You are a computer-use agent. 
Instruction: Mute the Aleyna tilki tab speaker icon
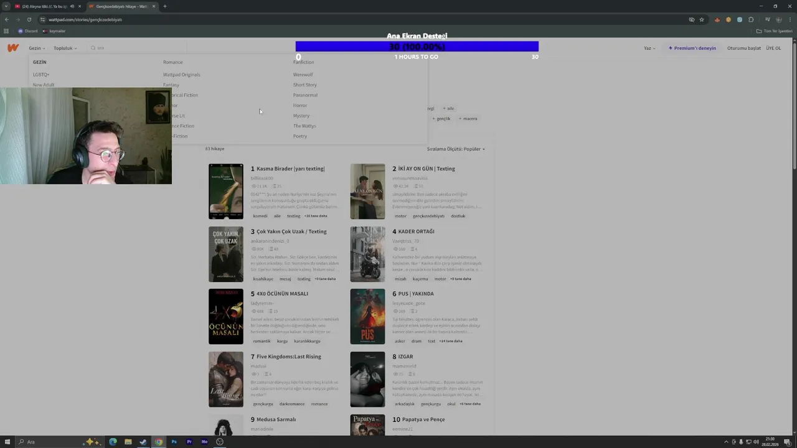[x=72, y=6]
